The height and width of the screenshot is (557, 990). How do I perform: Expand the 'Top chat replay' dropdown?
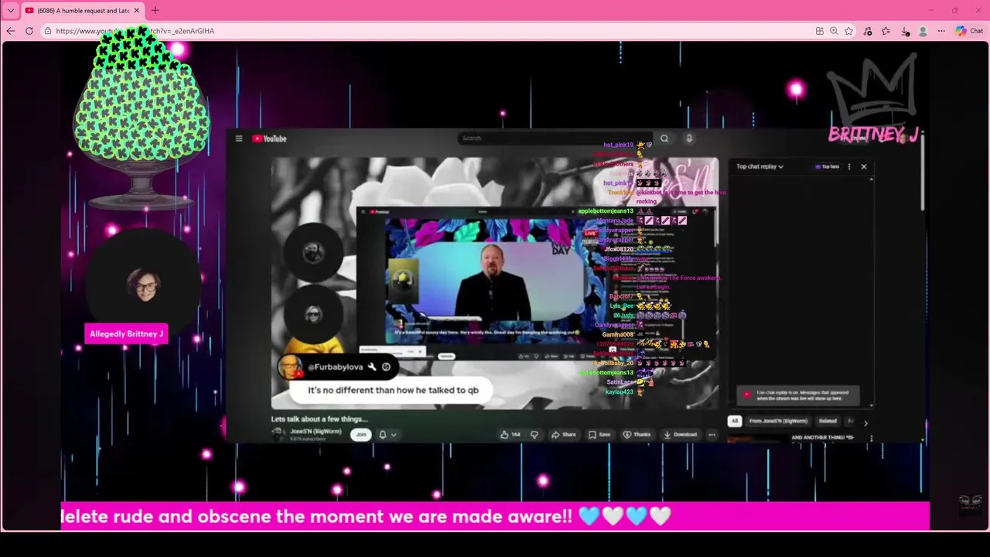point(760,166)
